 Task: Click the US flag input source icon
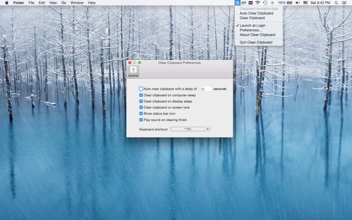point(305,3)
